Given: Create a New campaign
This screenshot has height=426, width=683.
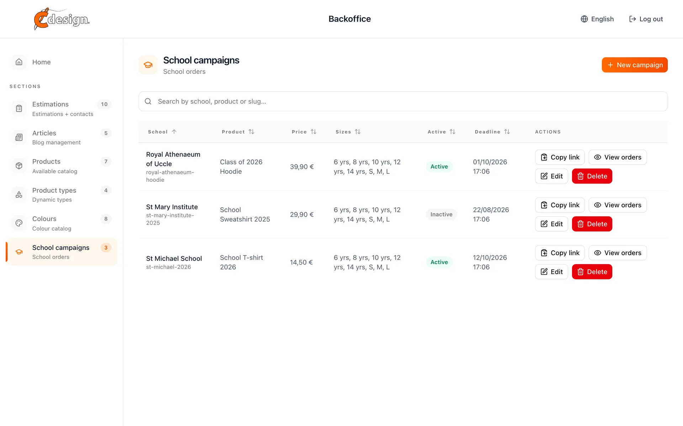Looking at the screenshot, I should [x=635, y=65].
